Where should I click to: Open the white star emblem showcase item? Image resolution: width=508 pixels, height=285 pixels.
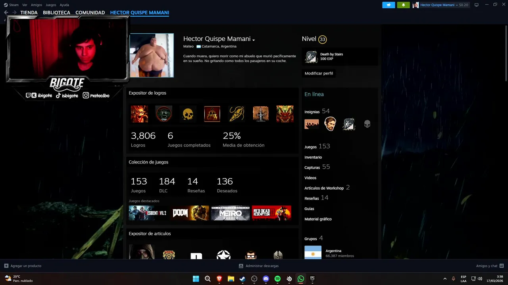point(223,255)
